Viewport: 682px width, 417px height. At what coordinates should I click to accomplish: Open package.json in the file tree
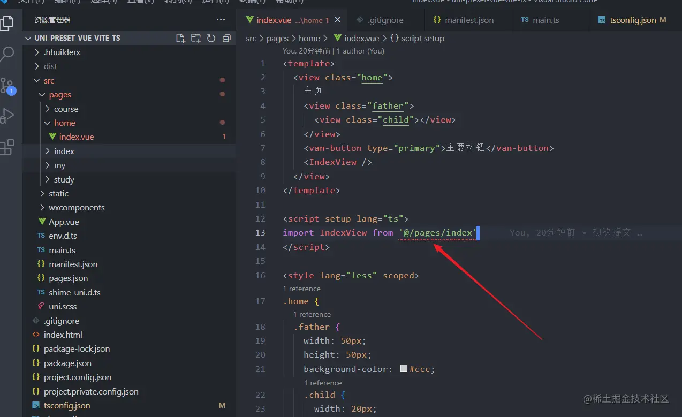click(128, 363)
